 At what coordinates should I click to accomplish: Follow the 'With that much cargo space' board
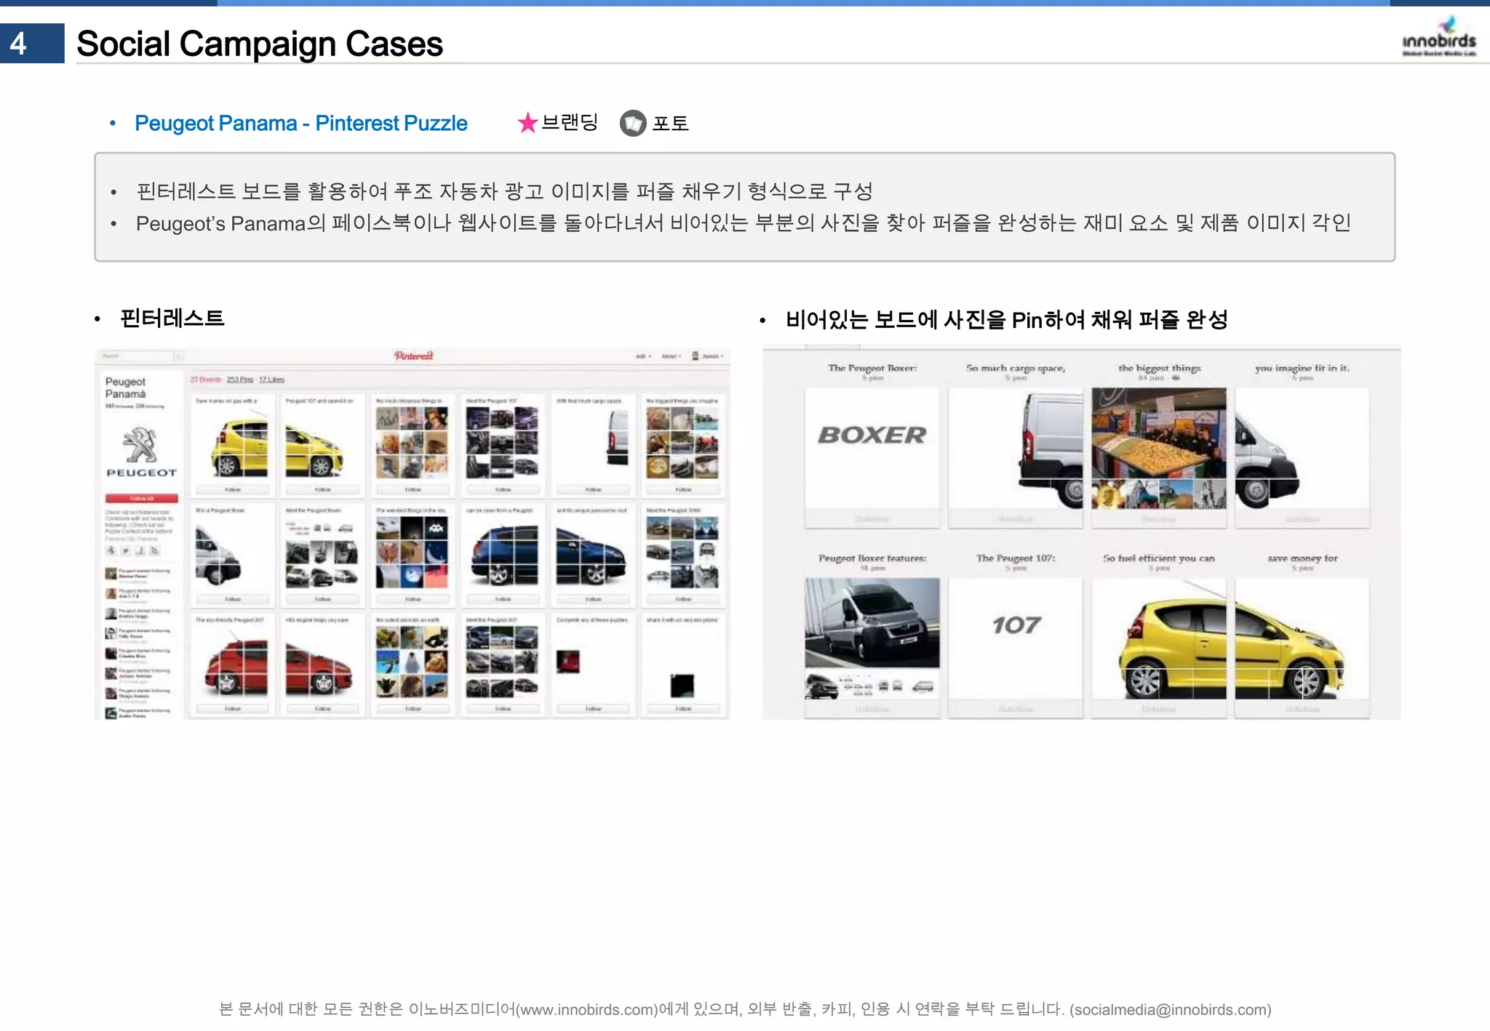593,489
